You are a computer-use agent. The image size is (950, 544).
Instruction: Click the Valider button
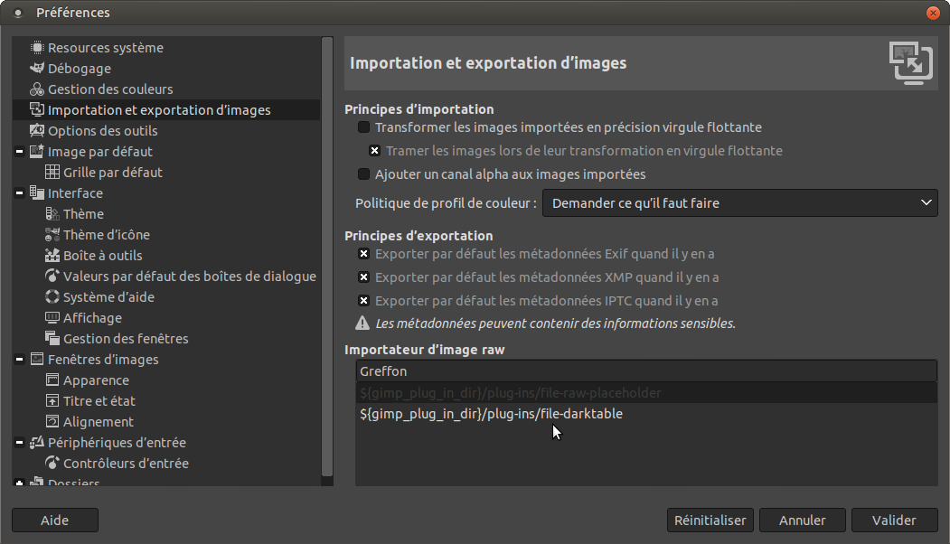click(x=894, y=521)
